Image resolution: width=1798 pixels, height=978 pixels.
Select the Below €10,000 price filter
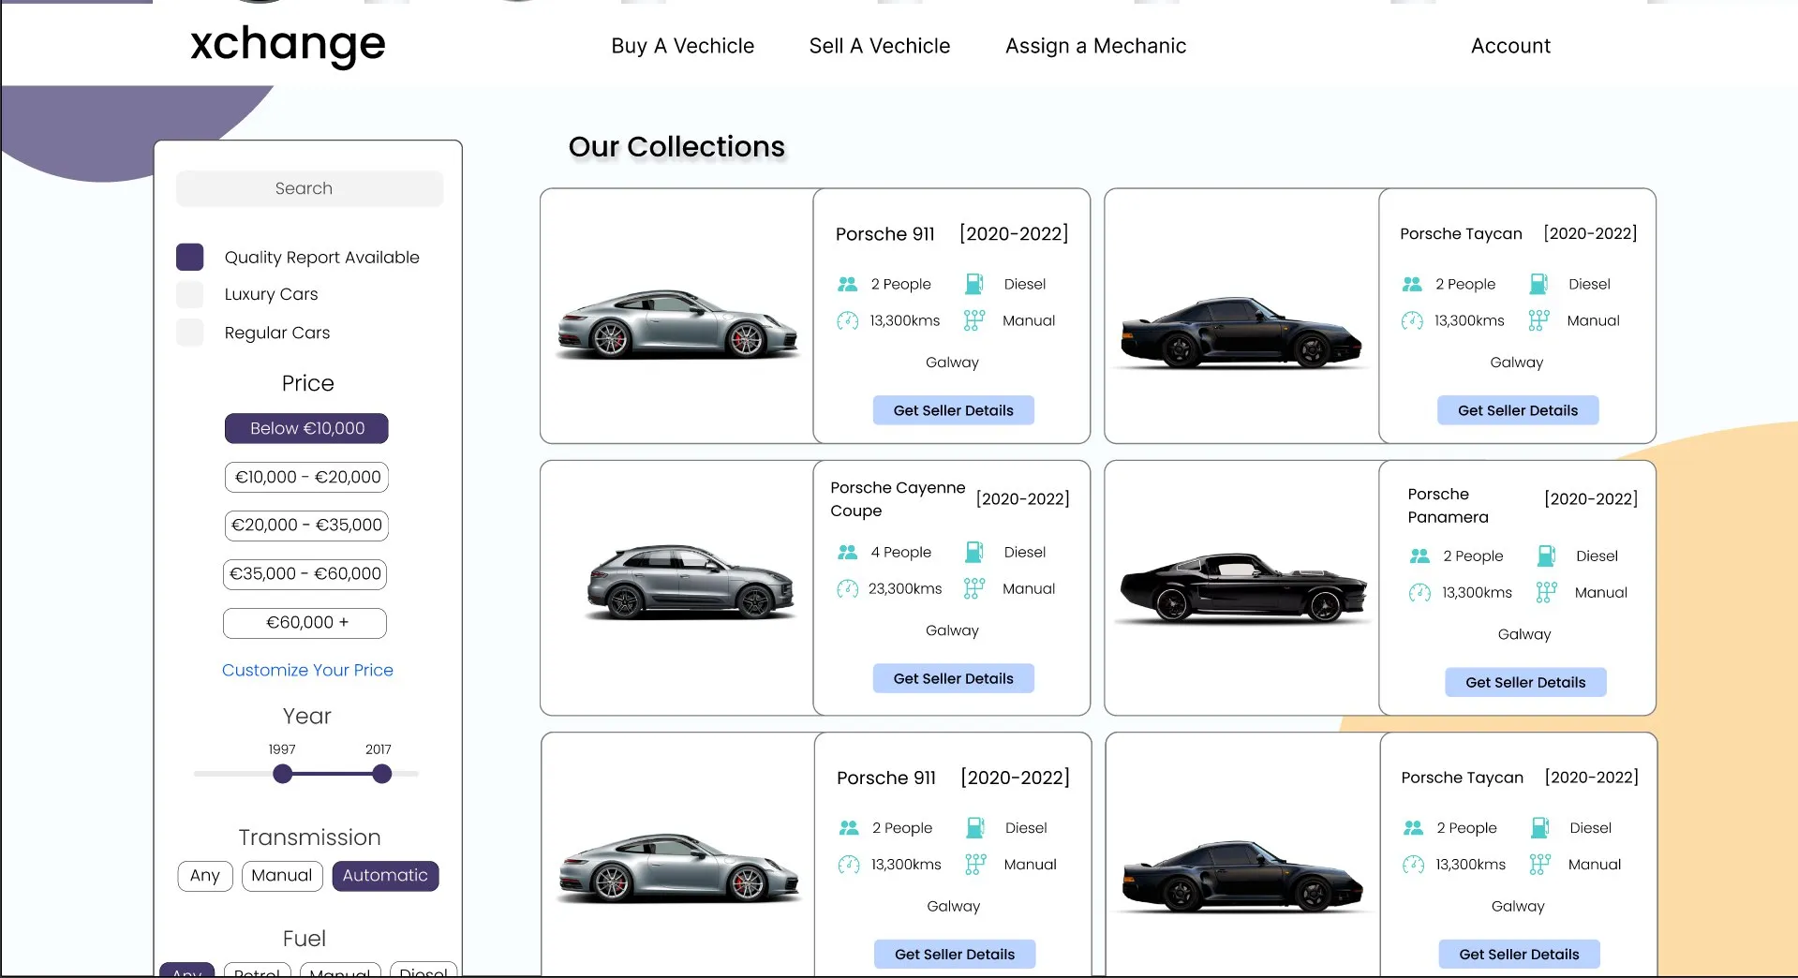click(306, 428)
